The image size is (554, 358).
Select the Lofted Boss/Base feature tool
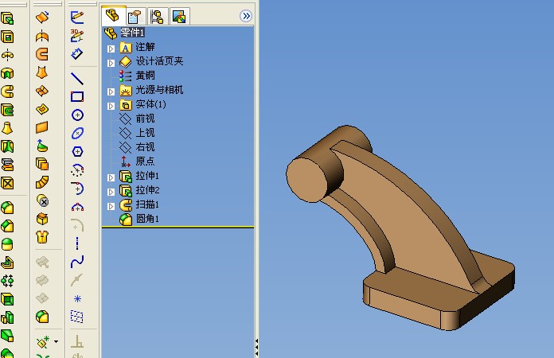(x=7, y=128)
